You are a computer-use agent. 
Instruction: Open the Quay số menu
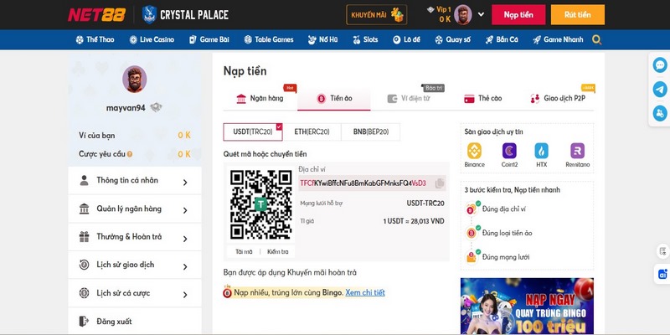point(452,39)
